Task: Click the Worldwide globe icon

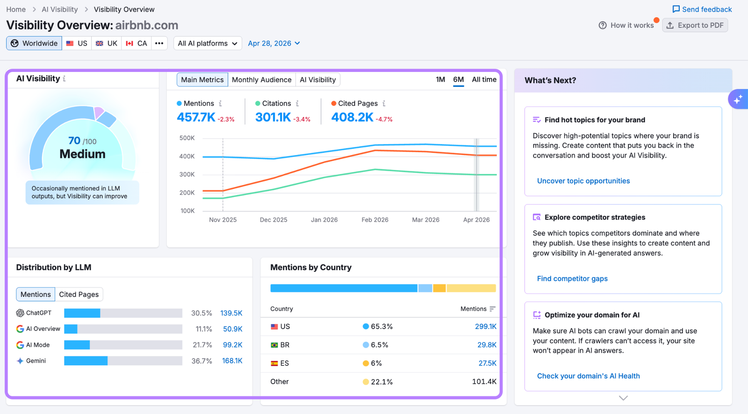Action: (15, 43)
